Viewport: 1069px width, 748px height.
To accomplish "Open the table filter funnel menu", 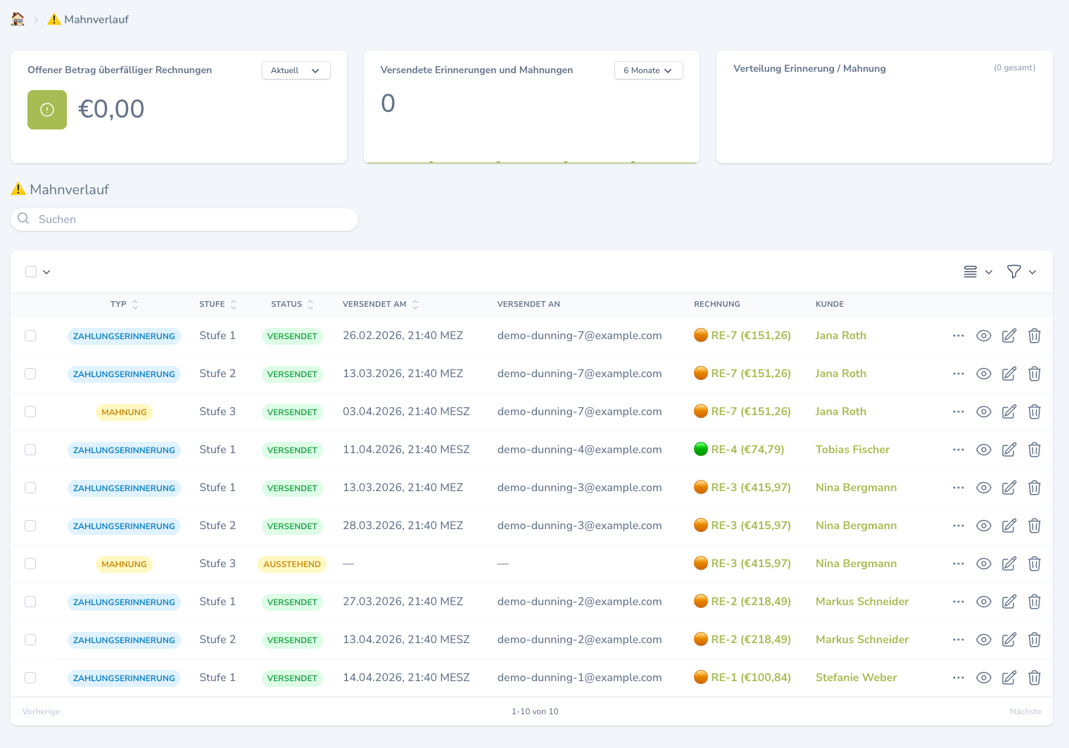I will click(1021, 272).
